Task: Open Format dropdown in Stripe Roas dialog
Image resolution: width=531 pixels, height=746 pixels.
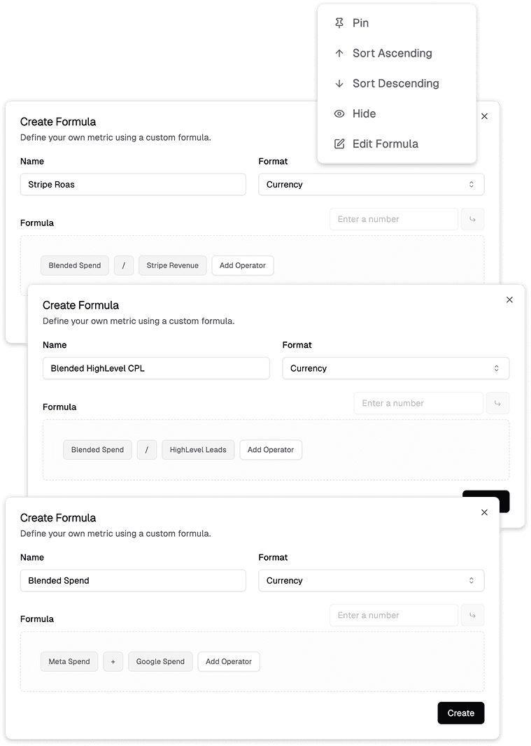Action: [371, 185]
